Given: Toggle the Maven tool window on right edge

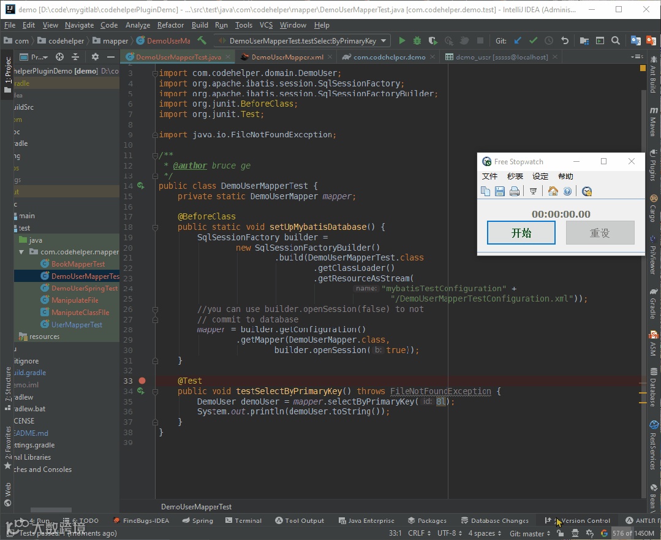Looking at the screenshot, I should (653, 123).
